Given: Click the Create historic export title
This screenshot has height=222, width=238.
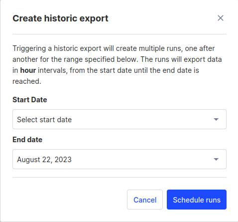Looking at the screenshot, I should coord(60,18).
